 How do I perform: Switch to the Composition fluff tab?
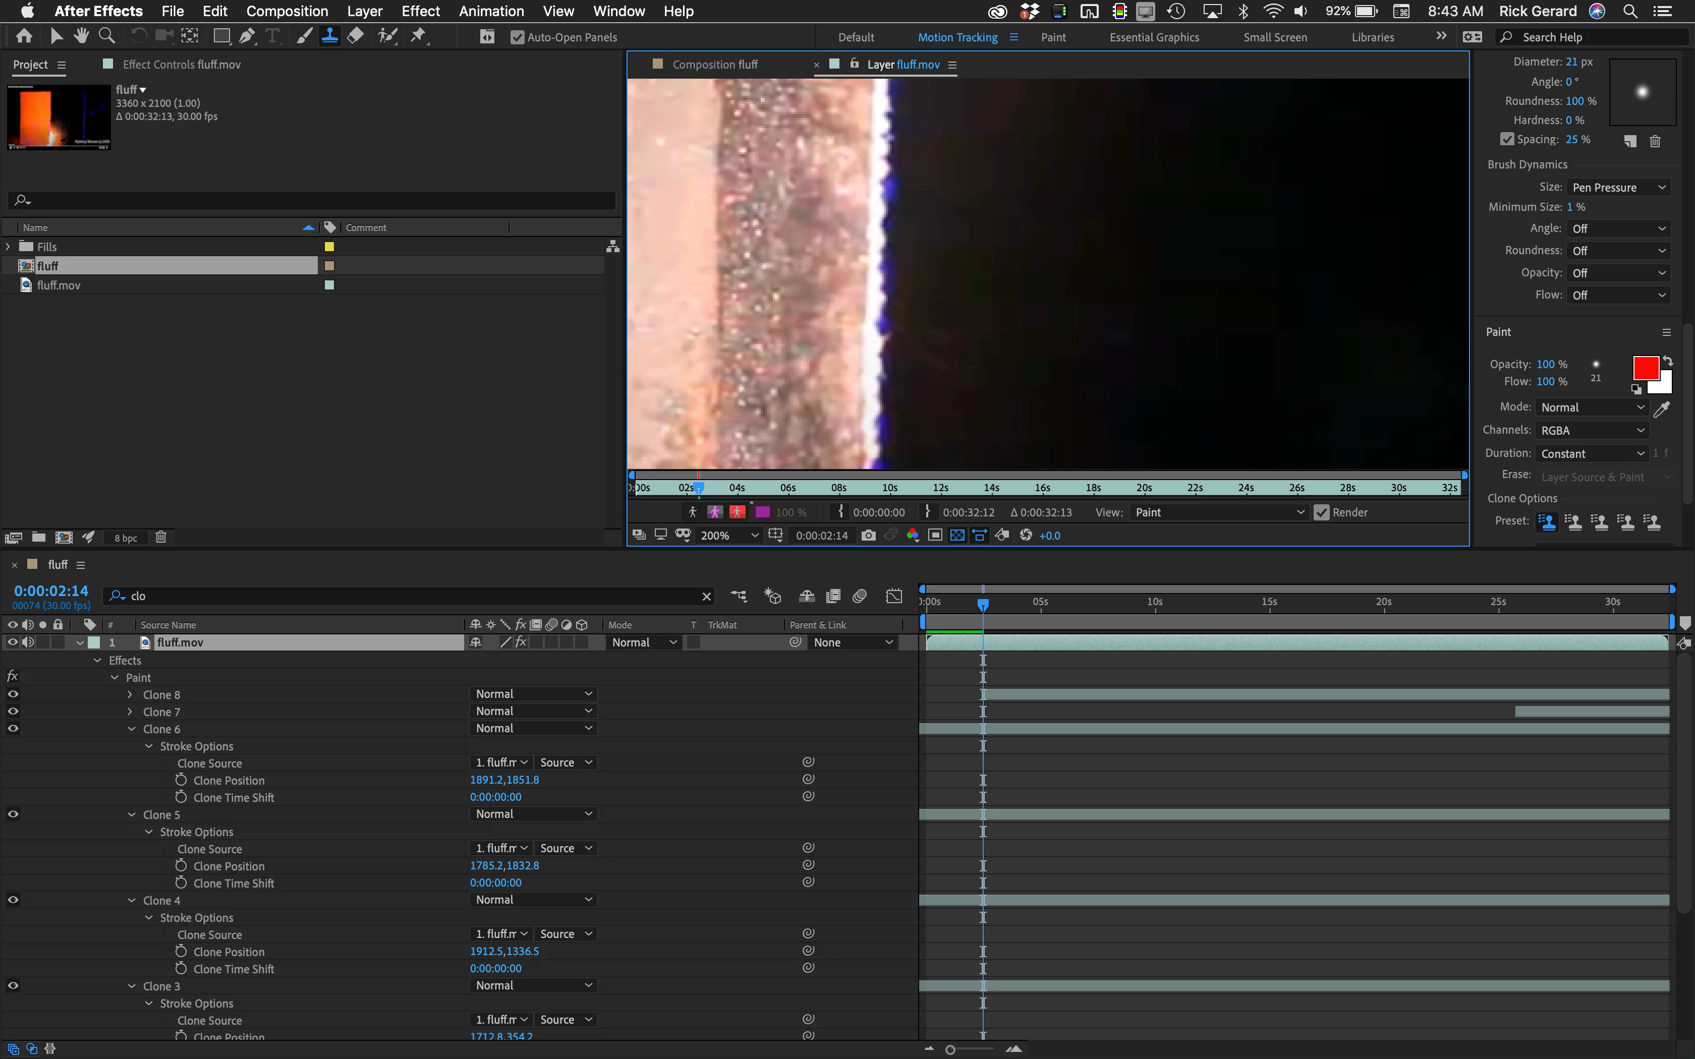[x=714, y=65]
